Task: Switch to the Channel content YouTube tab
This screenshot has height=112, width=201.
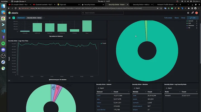Action: [x=44, y=5]
